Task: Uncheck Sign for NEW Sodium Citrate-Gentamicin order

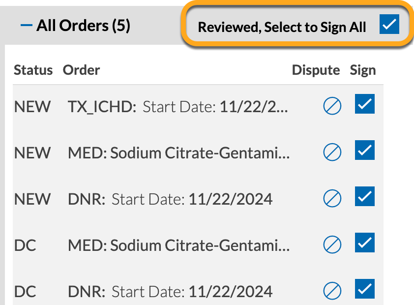Action: click(x=365, y=150)
